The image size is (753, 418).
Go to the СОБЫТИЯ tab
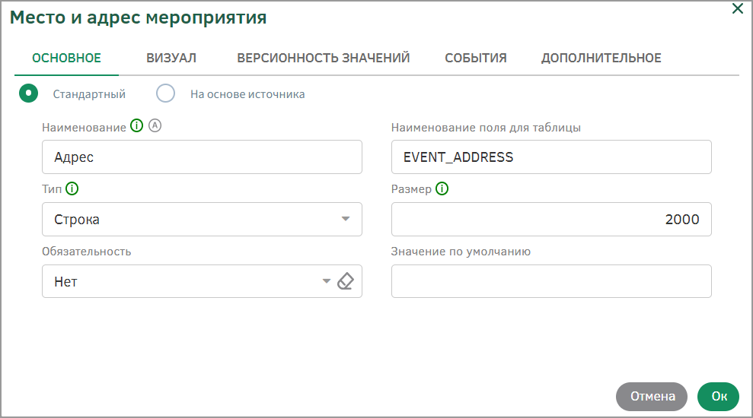[x=475, y=58]
